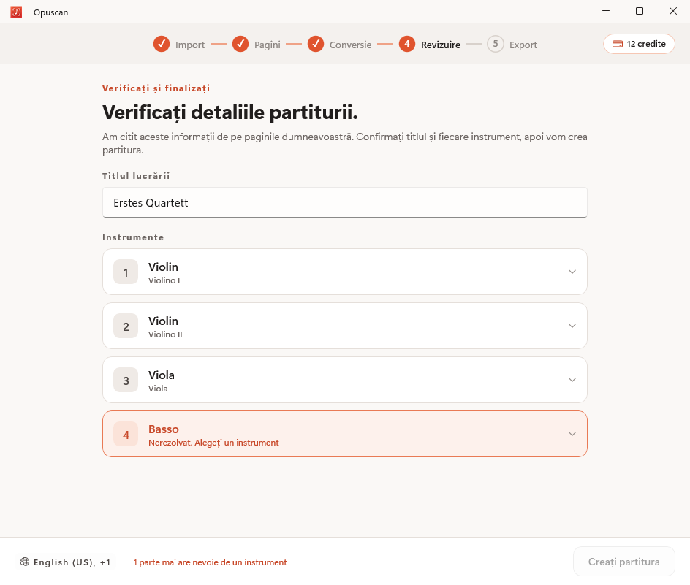Expand the Violino II instrument chevron

pyautogui.click(x=572, y=326)
